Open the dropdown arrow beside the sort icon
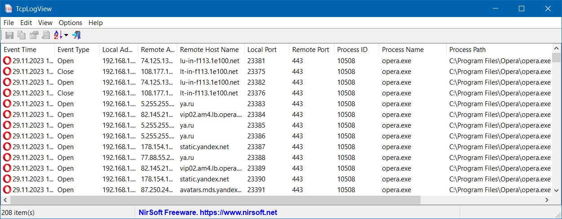 pos(66,35)
